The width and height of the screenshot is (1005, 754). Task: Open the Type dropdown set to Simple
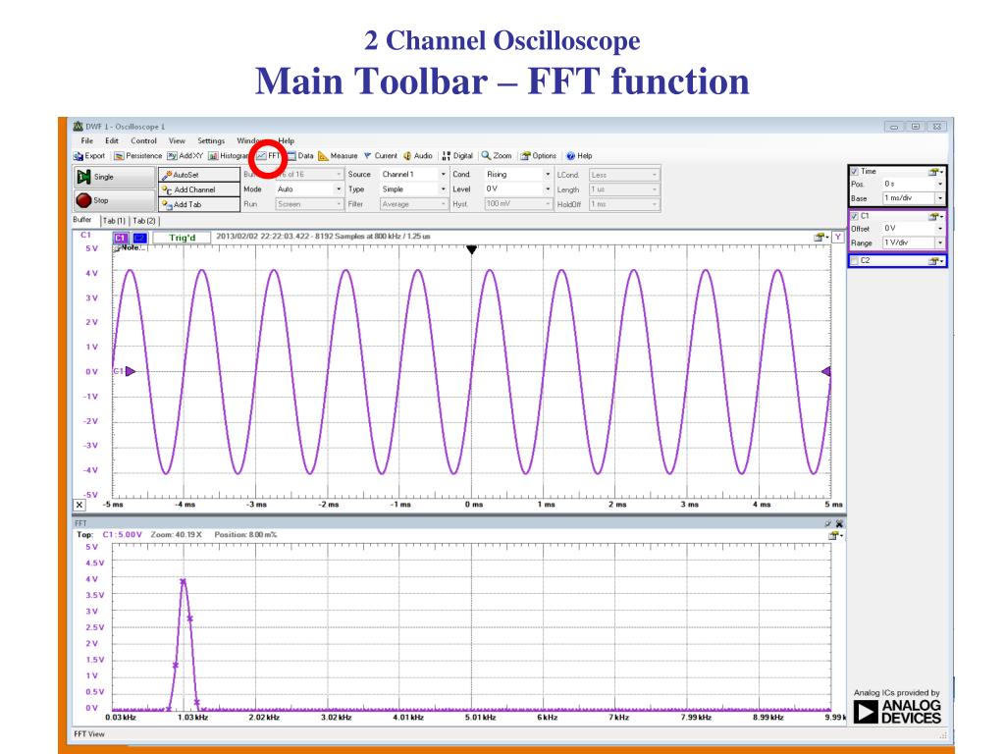[x=413, y=189]
